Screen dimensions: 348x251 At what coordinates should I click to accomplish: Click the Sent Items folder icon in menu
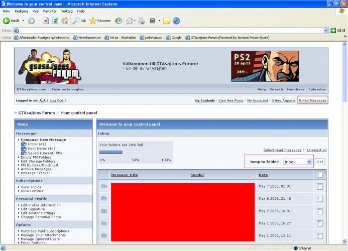coord(24,149)
